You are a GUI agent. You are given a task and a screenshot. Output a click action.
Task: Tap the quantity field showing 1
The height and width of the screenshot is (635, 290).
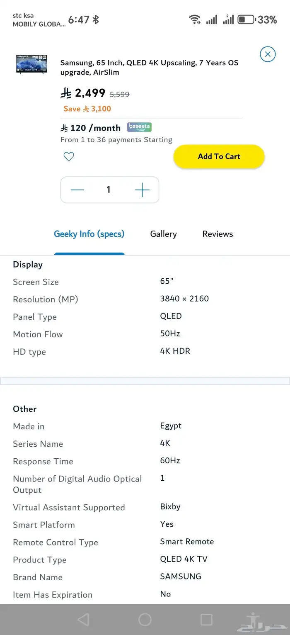(x=109, y=190)
